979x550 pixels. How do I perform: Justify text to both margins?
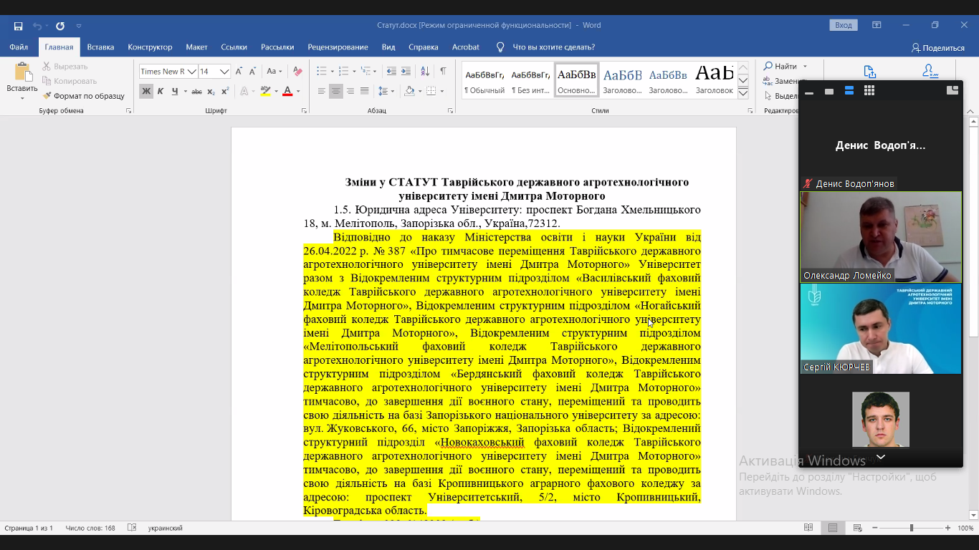(x=365, y=92)
